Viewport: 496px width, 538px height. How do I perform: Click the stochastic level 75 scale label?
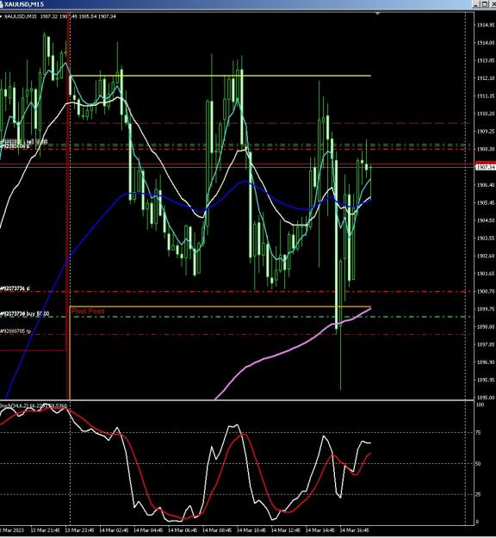tap(479, 433)
